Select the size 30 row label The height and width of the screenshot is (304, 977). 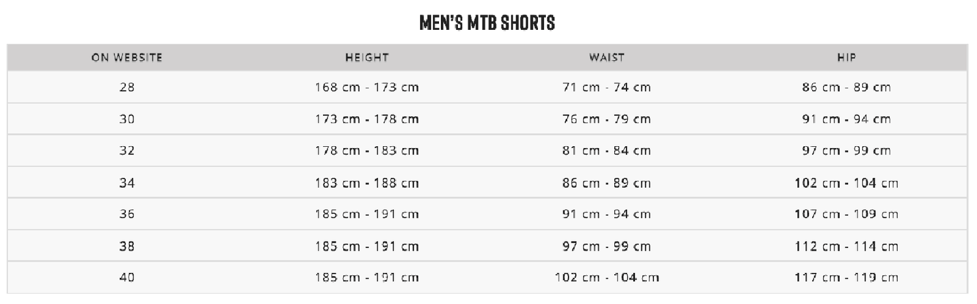point(127,120)
